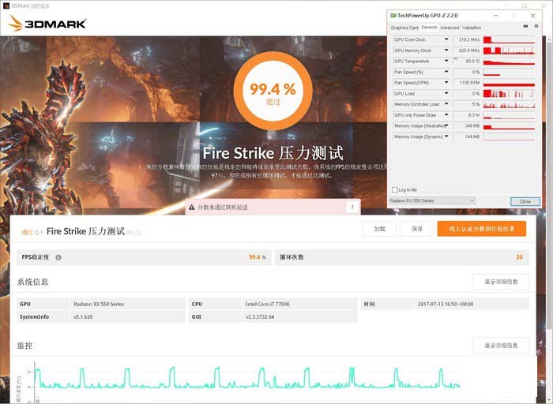This screenshot has width=553, height=404.
Task: Open GPU-Z hamburger menu icon
Action: (x=536, y=28)
